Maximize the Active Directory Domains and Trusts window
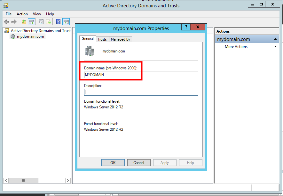The height and width of the screenshot is (196, 283). pos(261,4)
